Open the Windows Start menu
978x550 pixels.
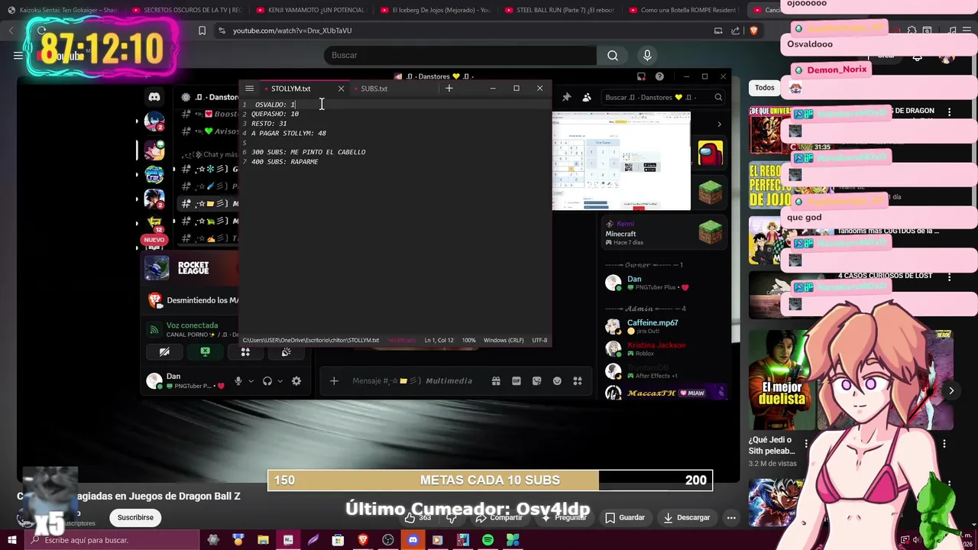pos(11,540)
